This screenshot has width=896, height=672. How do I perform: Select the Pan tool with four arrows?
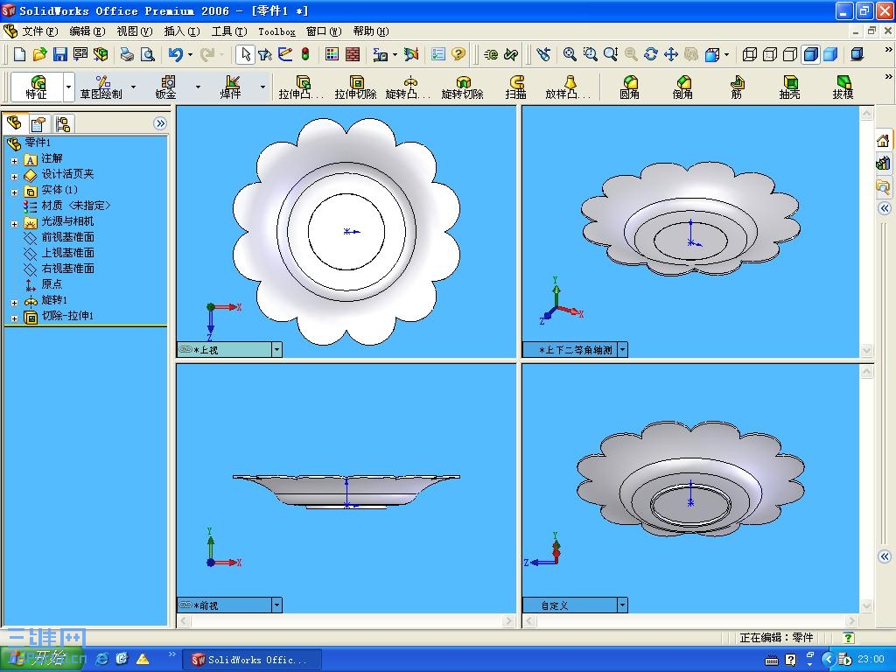point(671,54)
